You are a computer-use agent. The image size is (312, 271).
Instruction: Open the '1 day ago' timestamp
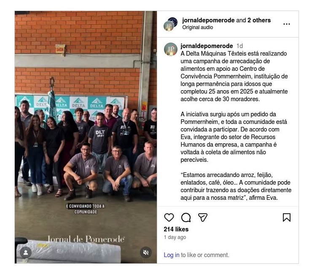pyautogui.click(x=175, y=237)
